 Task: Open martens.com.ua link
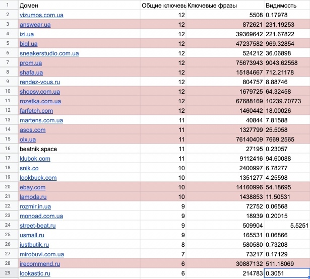[41, 120]
